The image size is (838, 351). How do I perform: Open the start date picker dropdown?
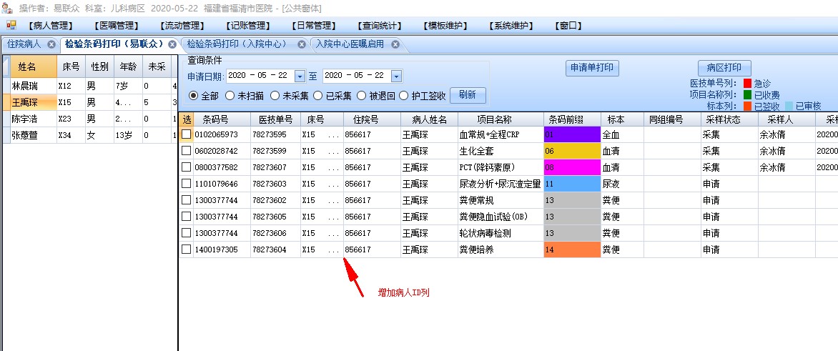coord(300,76)
